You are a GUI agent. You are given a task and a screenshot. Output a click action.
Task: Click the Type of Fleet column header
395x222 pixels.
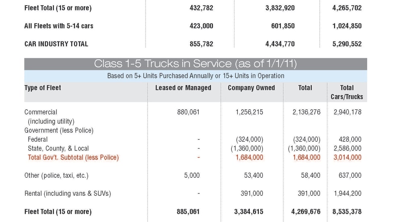tap(43, 88)
